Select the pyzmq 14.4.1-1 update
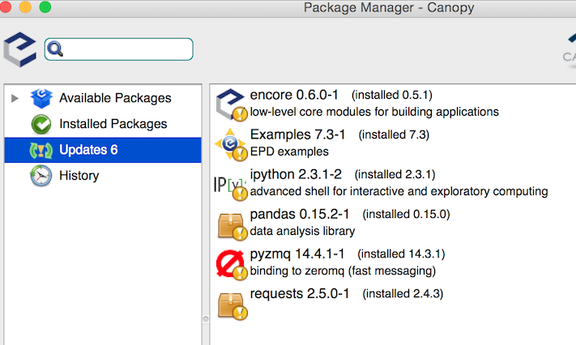The width and height of the screenshot is (576, 345). pyautogui.click(x=297, y=253)
